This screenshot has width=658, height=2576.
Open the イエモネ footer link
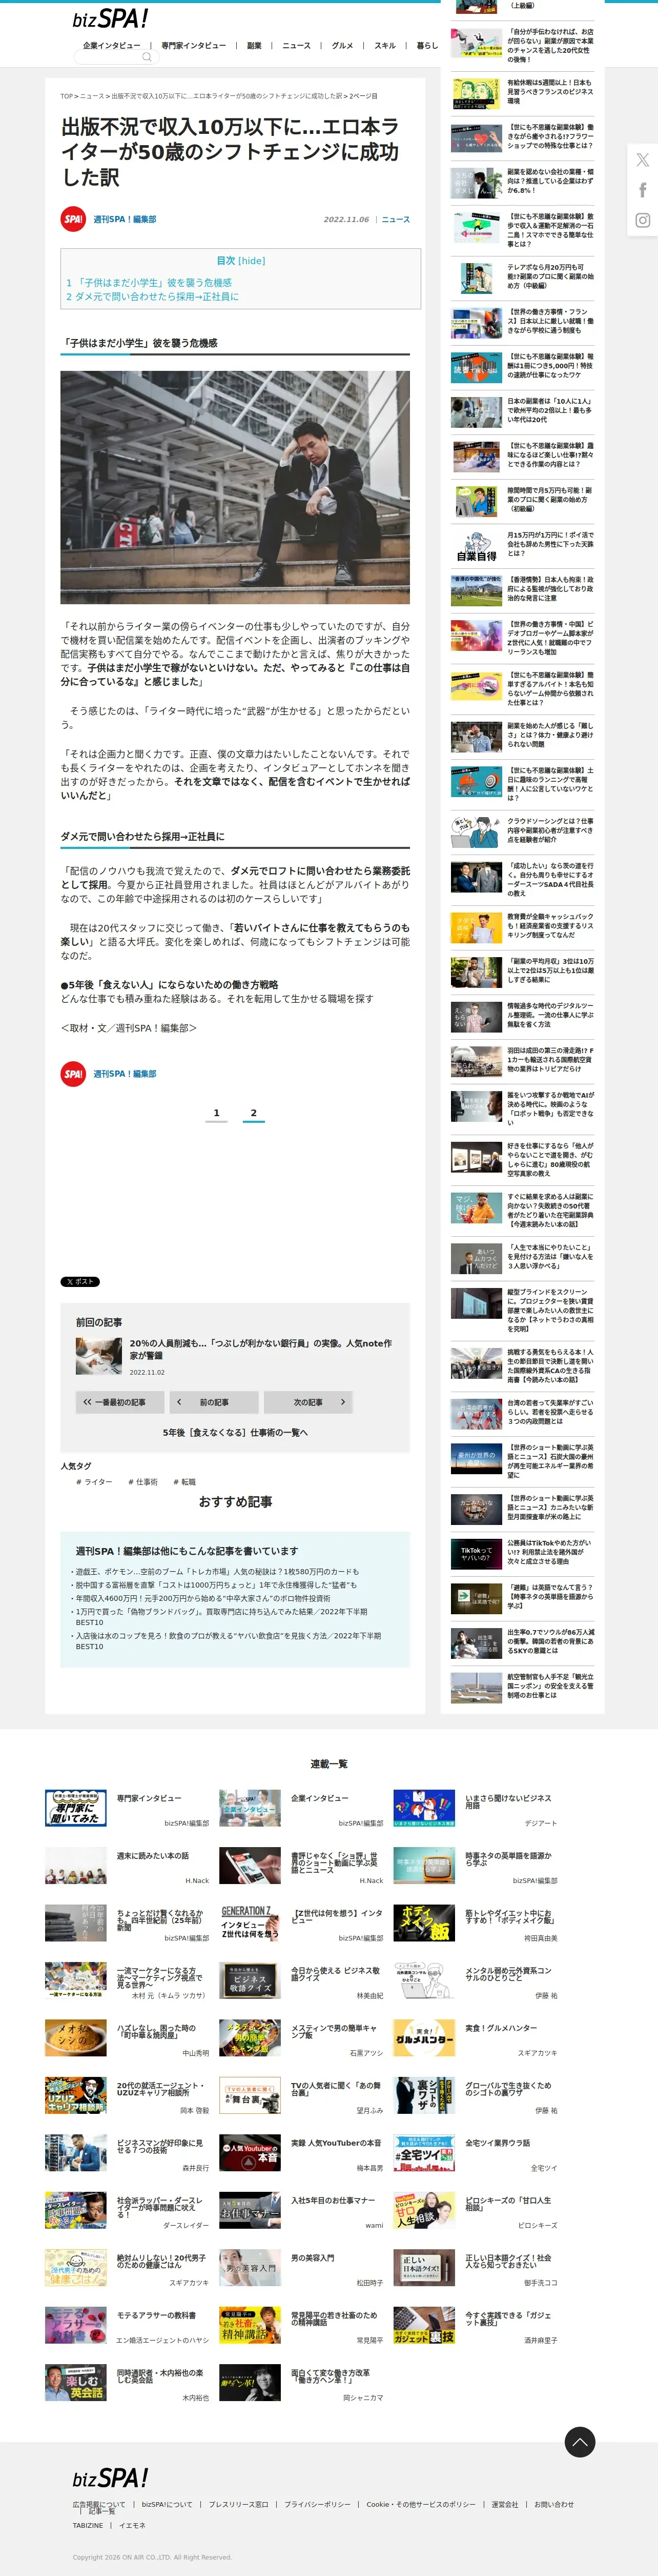pyautogui.click(x=133, y=2525)
